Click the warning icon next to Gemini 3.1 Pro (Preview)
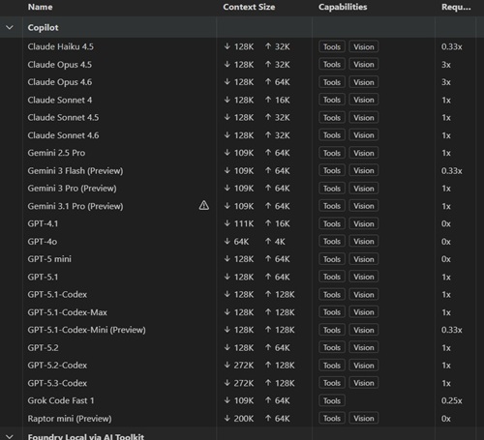 point(204,206)
